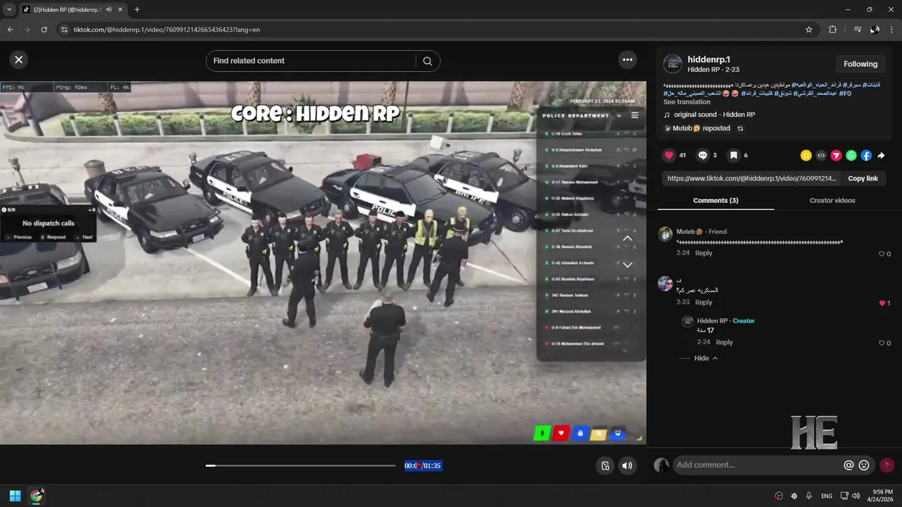902x507 pixels.
Task: Toggle the mini-player / floating player icon
Action: click(605, 465)
